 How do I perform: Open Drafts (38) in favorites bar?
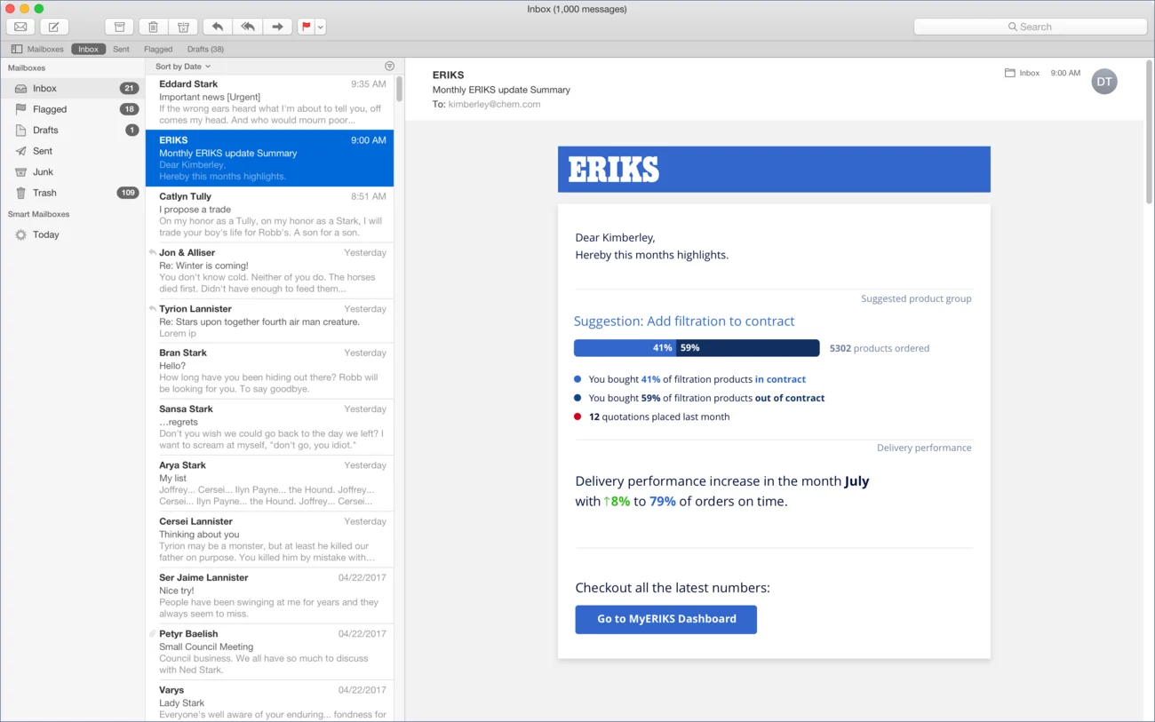tap(205, 49)
